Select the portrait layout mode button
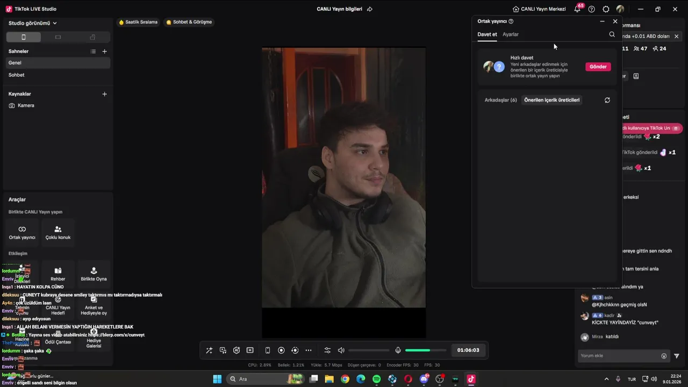688x387 pixels. pyautogui.click(x=23, y=37)
